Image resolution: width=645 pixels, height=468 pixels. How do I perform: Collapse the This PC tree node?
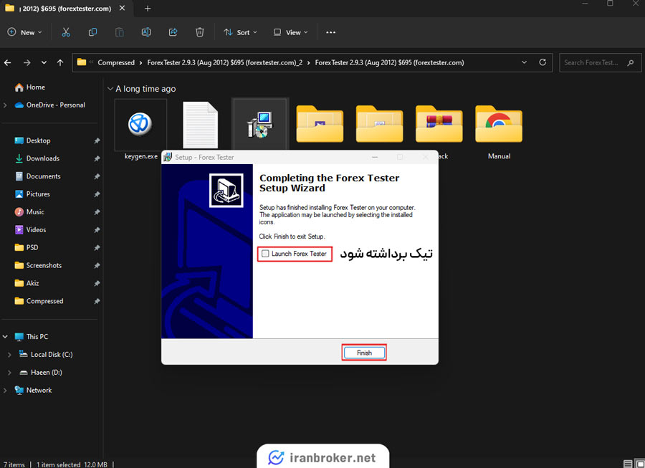(5, 337)
